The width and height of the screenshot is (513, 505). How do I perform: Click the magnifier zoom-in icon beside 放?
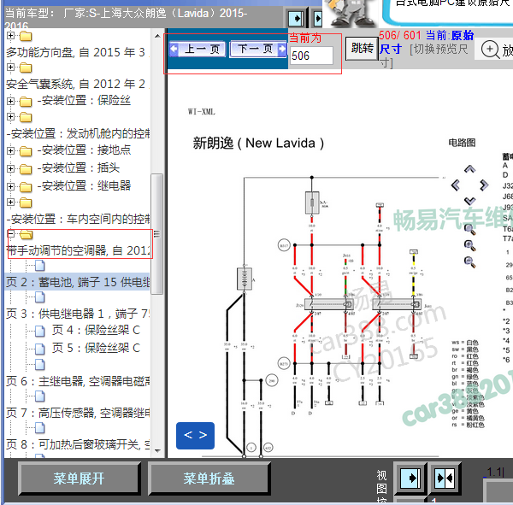(x=490, y=50)
